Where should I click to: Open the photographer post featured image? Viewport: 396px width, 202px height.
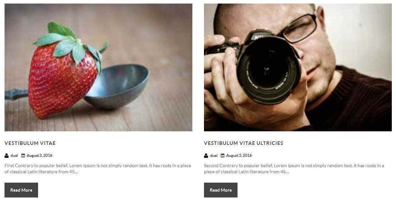pyautogui.click(x=298, y=67)
